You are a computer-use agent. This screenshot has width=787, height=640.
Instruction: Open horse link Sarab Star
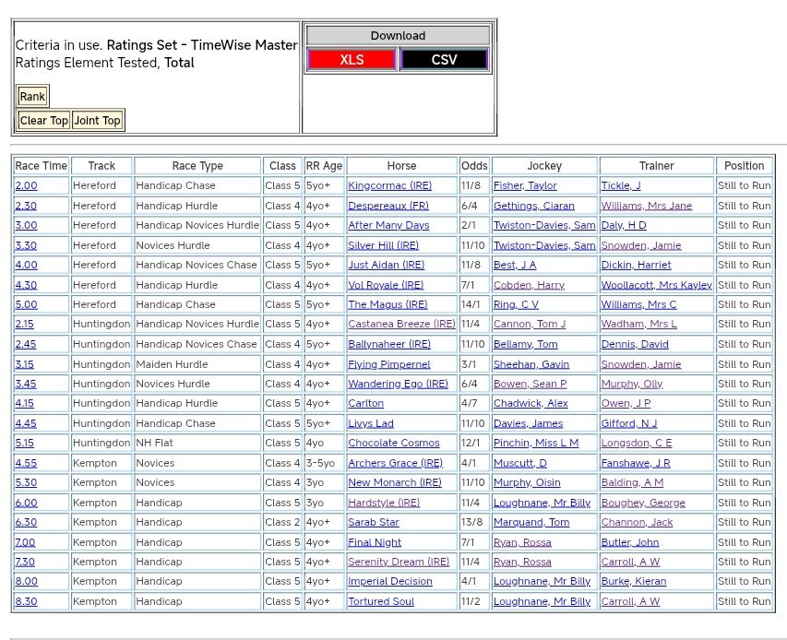374,523
